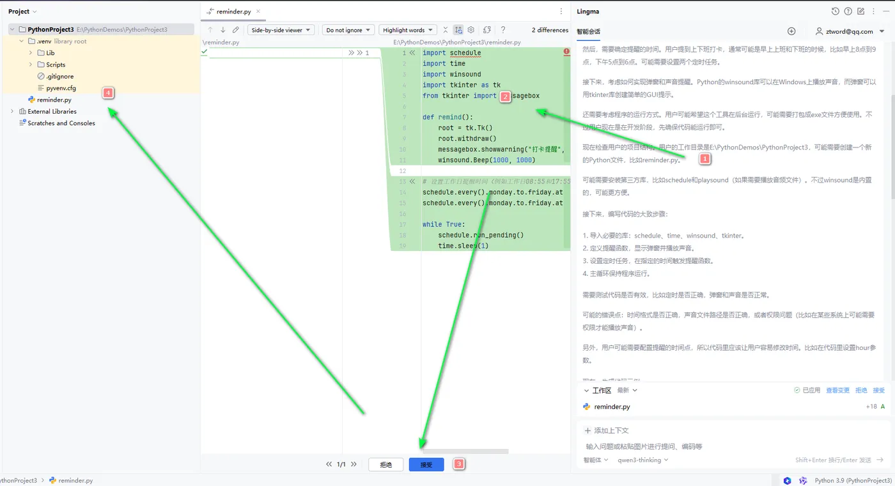
Task: Expand External Libraries node
Action: pos(12,111)
